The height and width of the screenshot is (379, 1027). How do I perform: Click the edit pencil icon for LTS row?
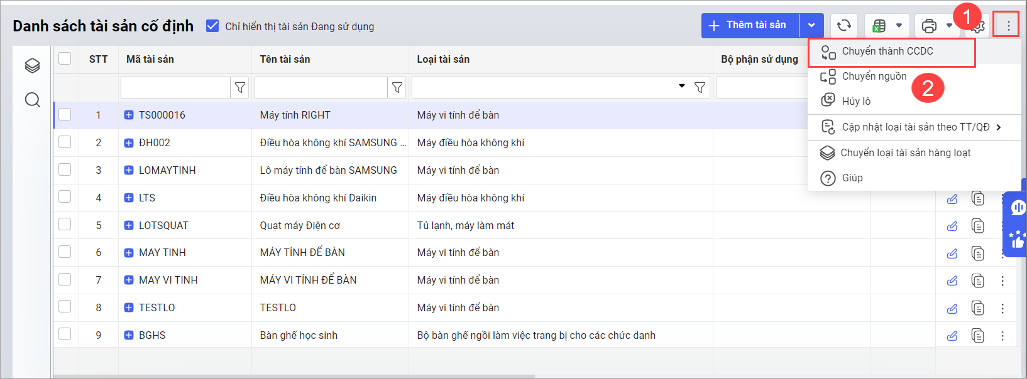tap(952, 198)
